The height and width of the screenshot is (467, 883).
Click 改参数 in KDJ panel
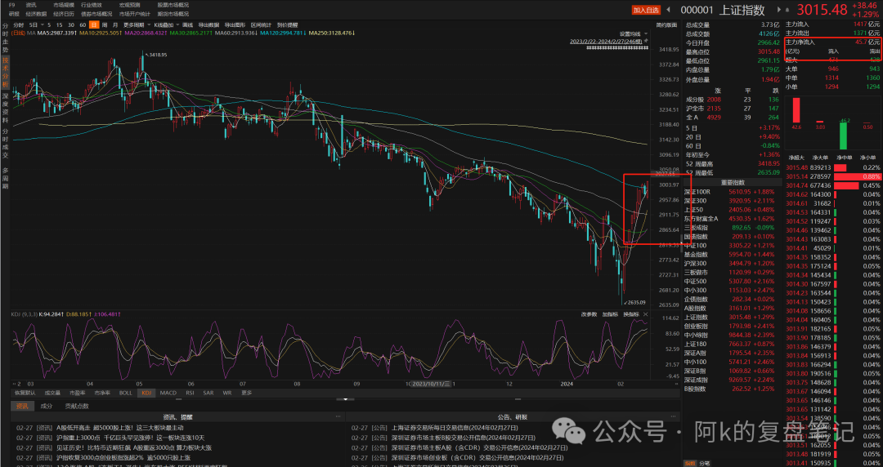point(589,314)
